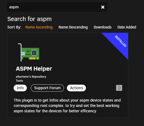144x126 pixels.
Task: Click the plugin puzzle-piece icon
Action: coord(119,88)
